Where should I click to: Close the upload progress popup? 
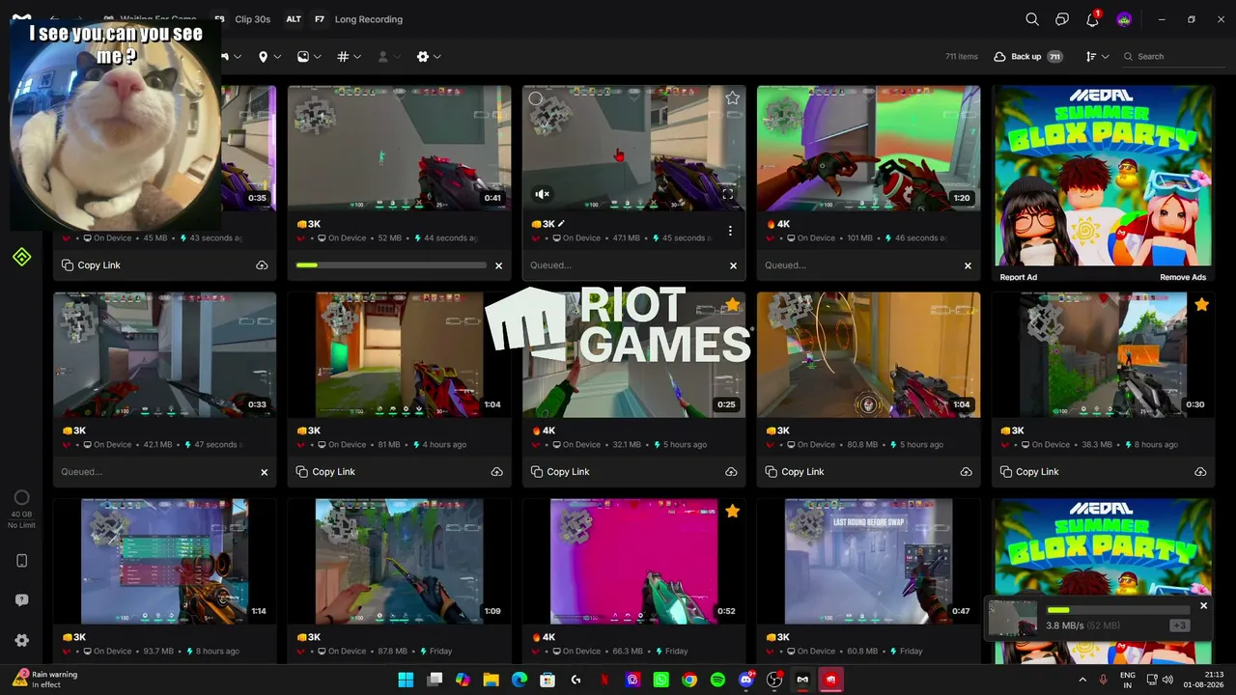[1203, 605]
